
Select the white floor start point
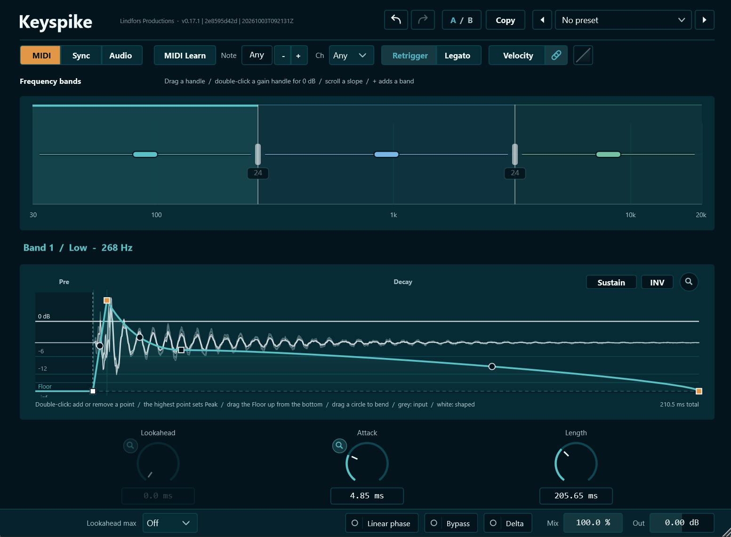point(93,391)
